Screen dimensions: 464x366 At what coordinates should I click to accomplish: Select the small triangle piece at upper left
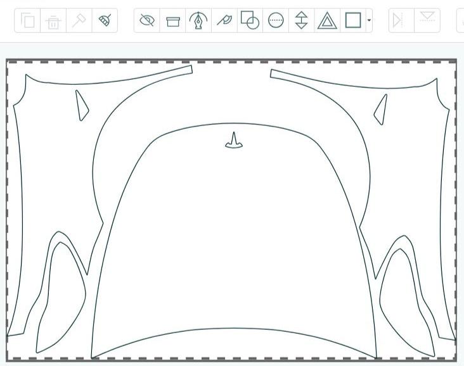click(82, 106)
